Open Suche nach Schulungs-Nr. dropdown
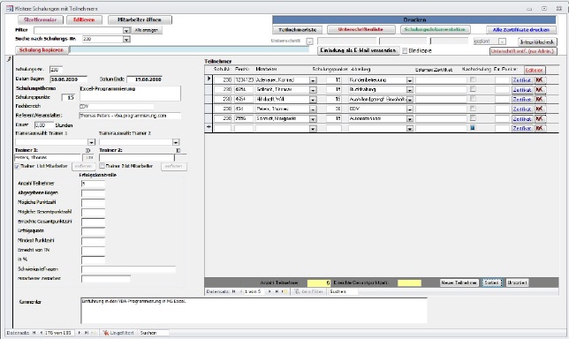This screenshot has height=339, width=569. (126, 39)
